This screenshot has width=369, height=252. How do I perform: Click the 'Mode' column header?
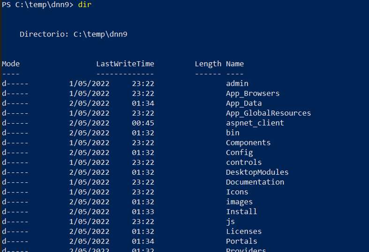click(11, 64)
